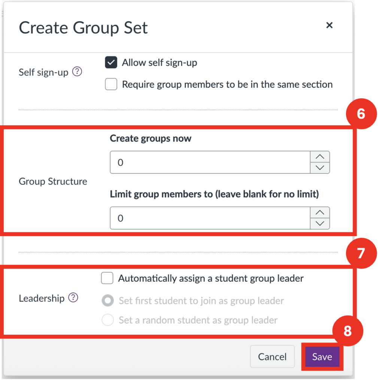Click the red step 8 annotation badge

(348, 331)
